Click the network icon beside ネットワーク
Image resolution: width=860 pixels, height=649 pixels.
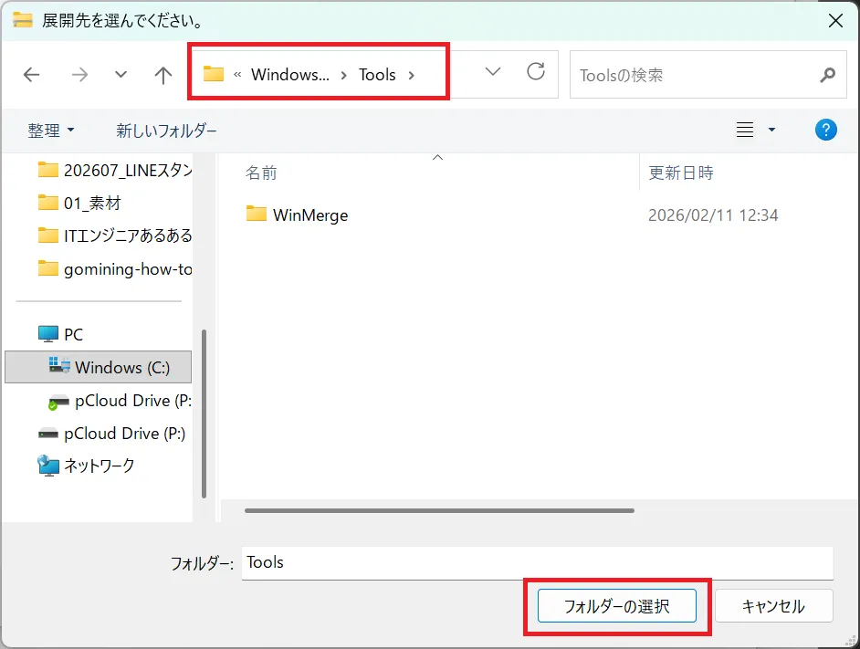(x=48, y=466)
